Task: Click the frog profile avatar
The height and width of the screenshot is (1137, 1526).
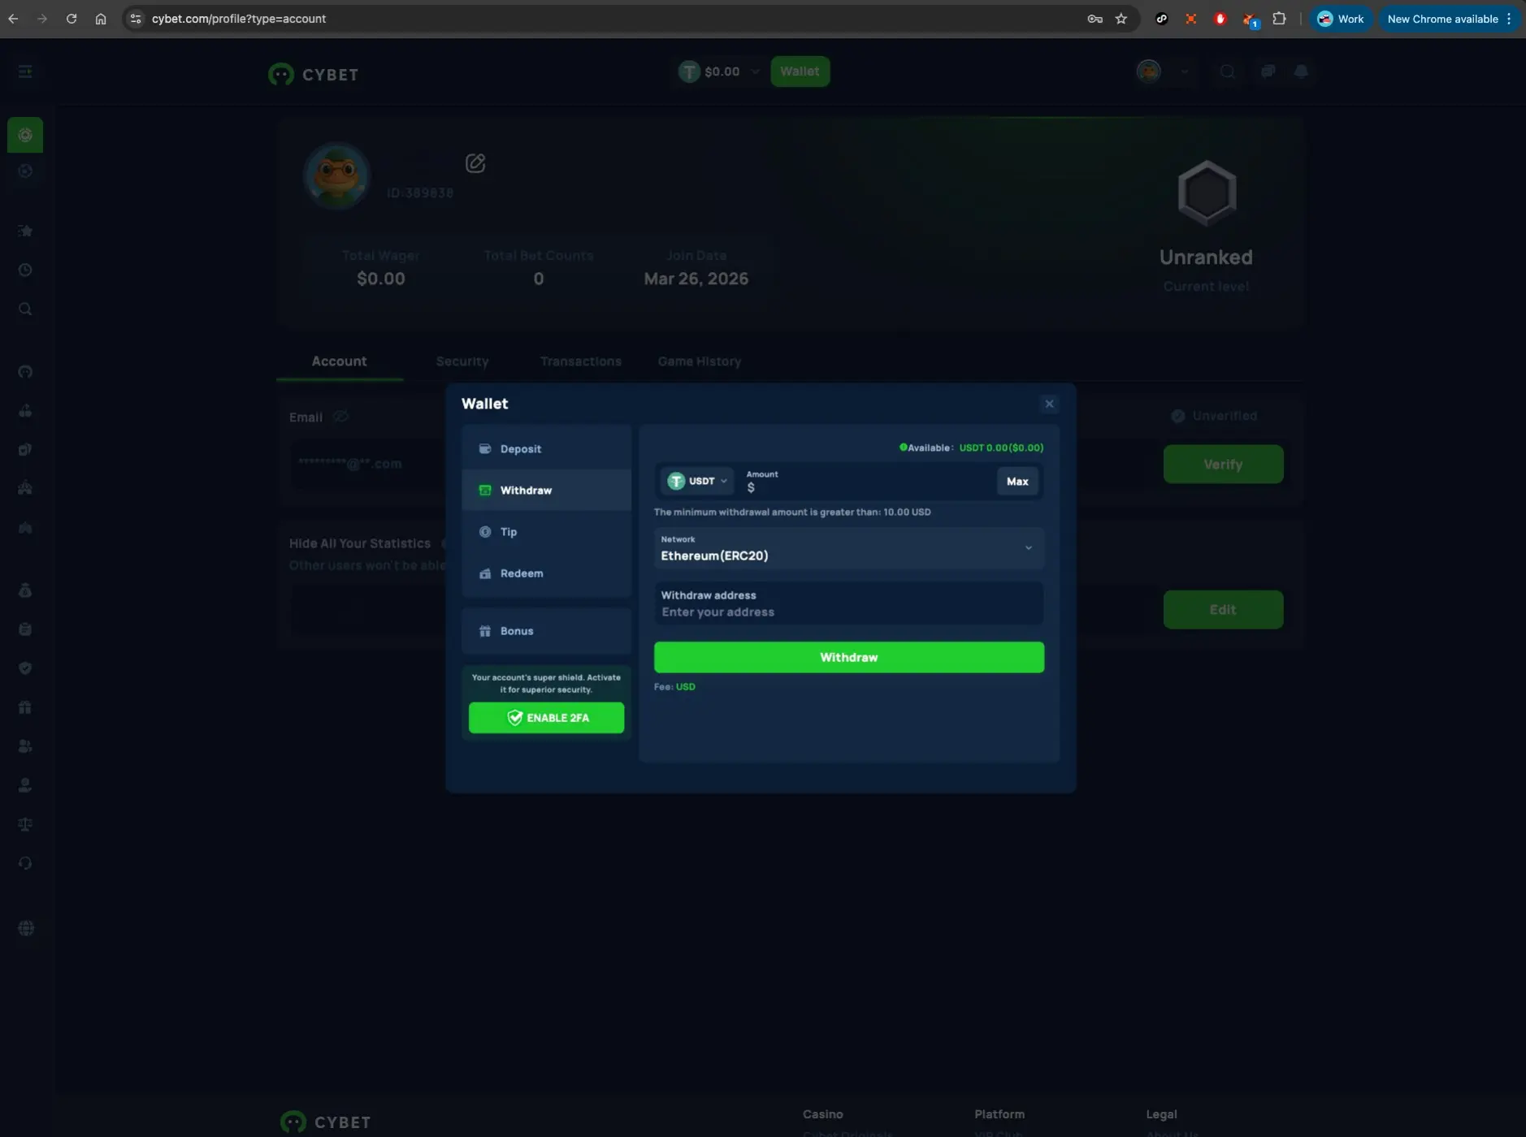Action: 336,176
